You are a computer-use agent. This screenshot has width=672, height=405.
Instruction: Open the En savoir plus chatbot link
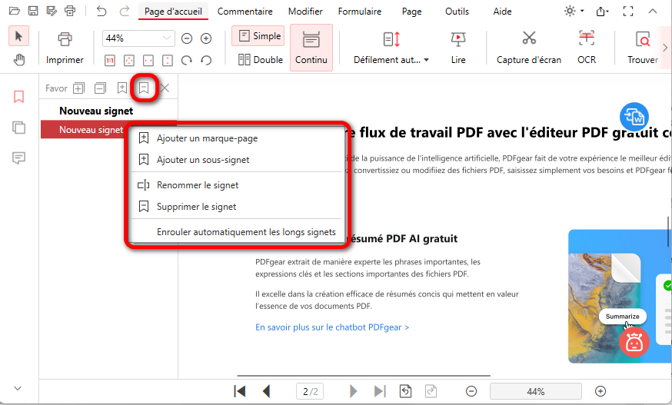pos(332,327)
